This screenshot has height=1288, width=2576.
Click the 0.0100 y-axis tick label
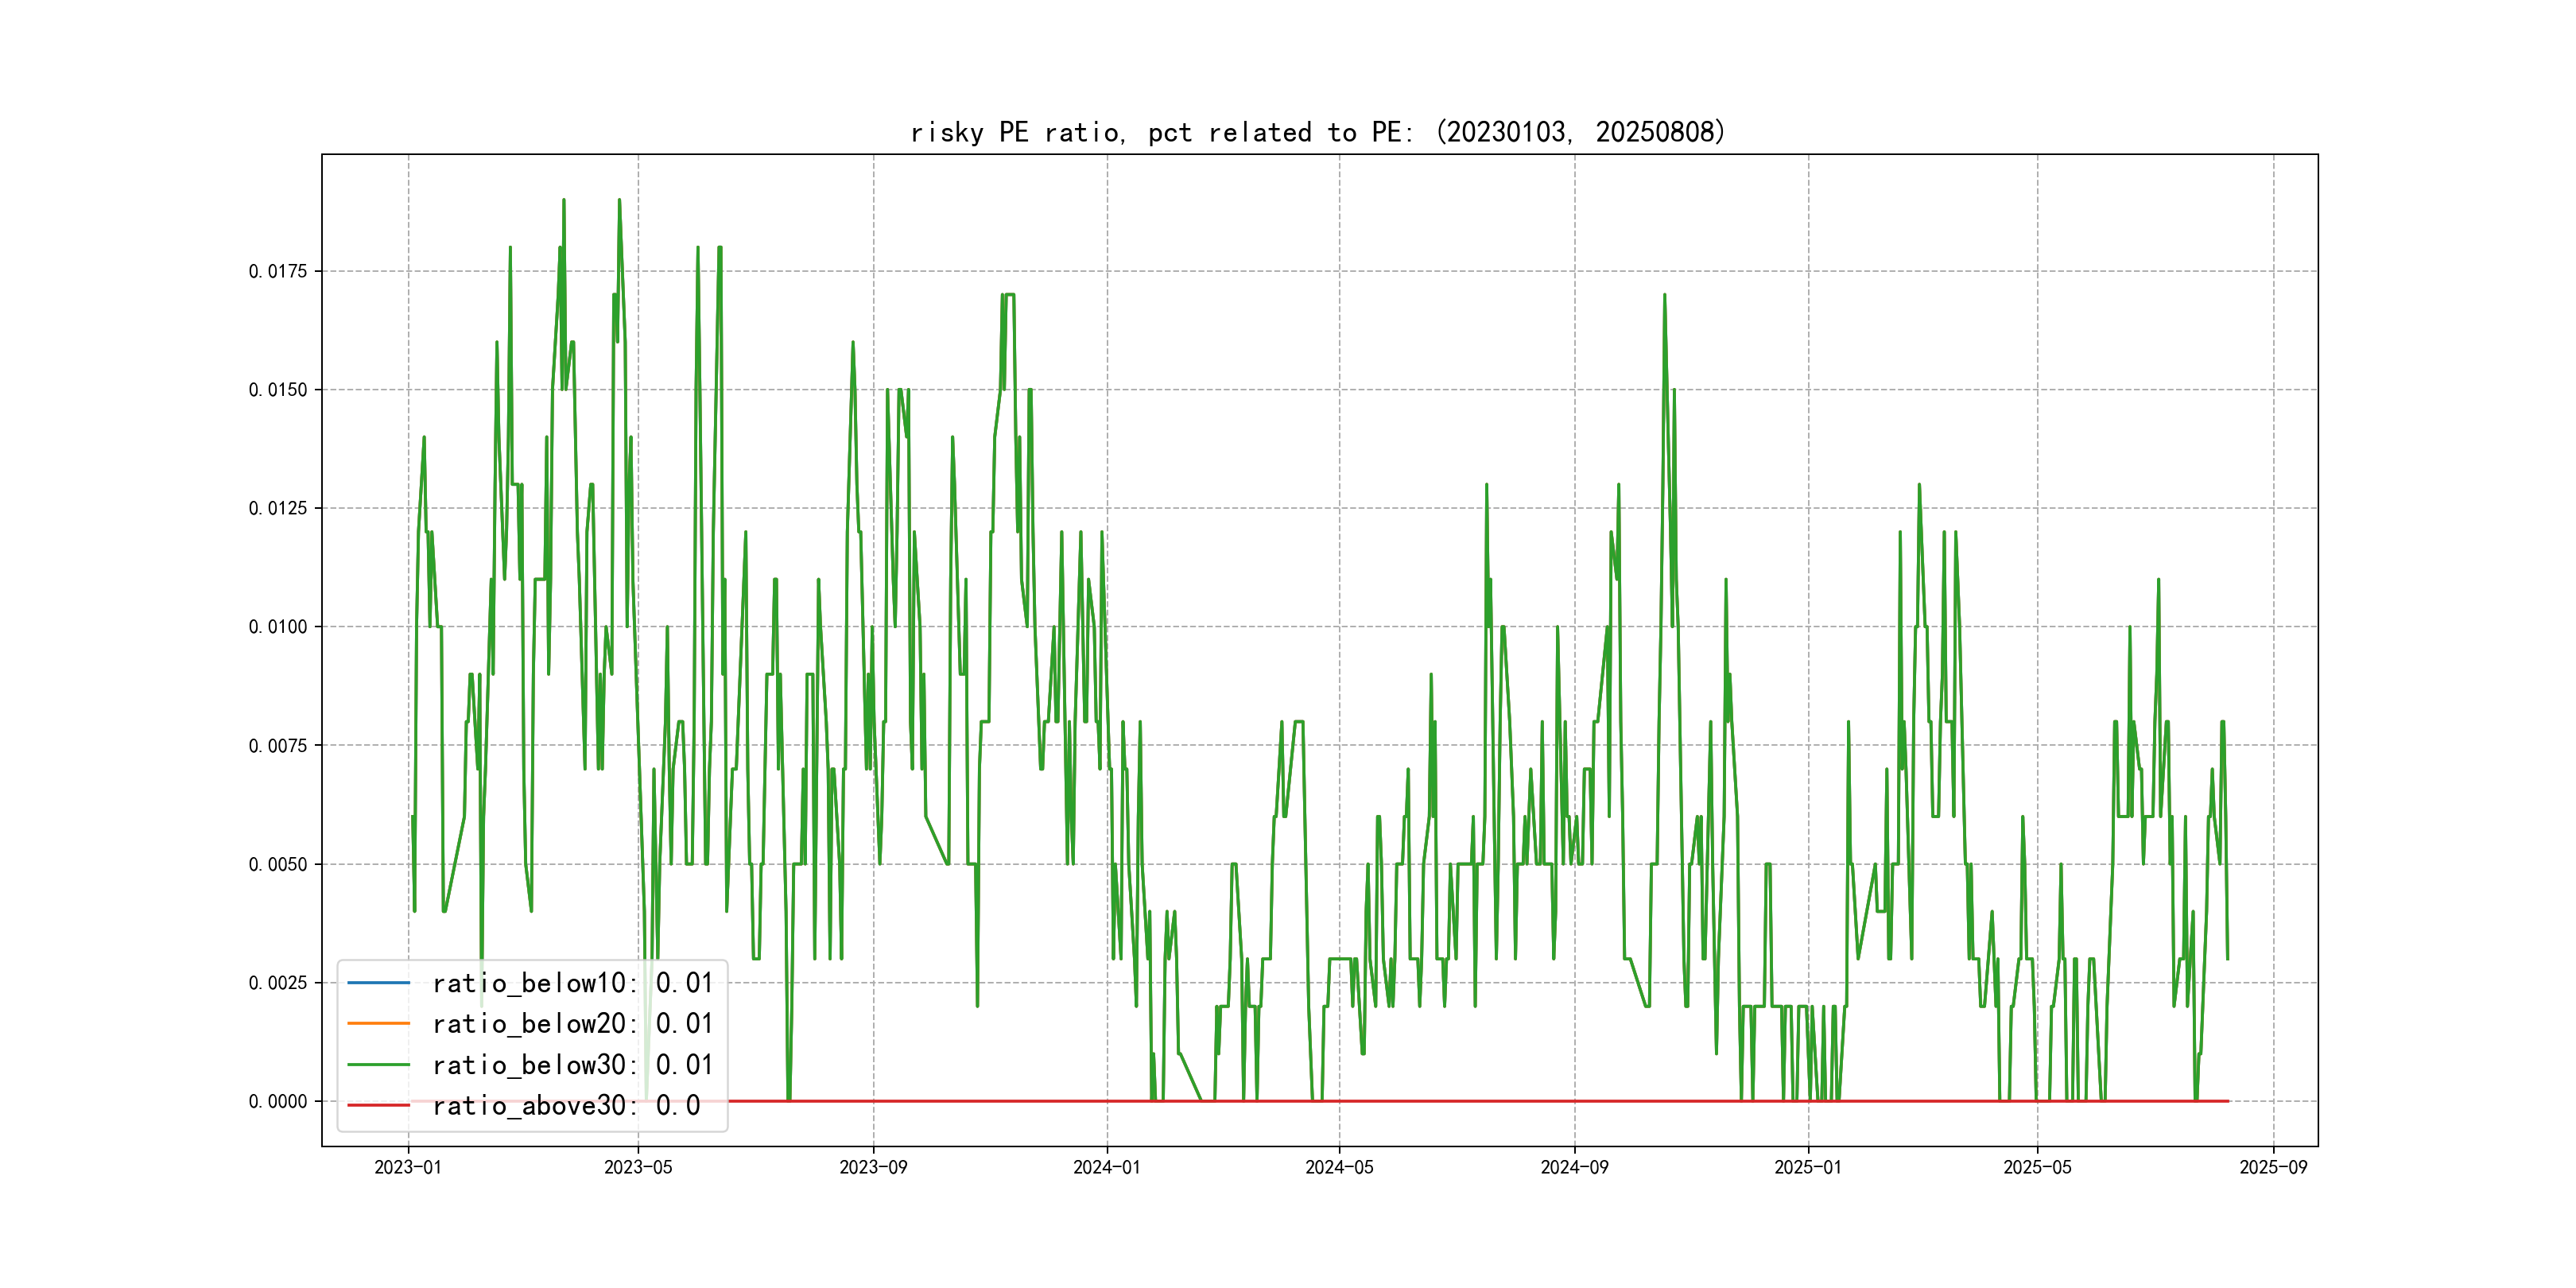point(278,627)
